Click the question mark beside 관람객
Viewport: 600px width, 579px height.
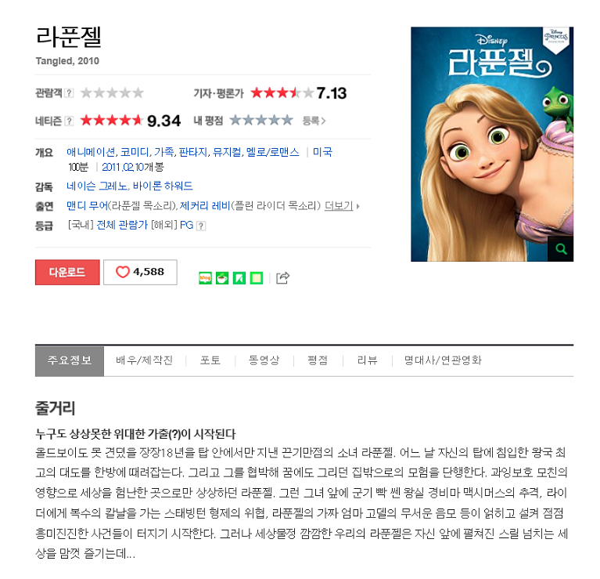69,92
